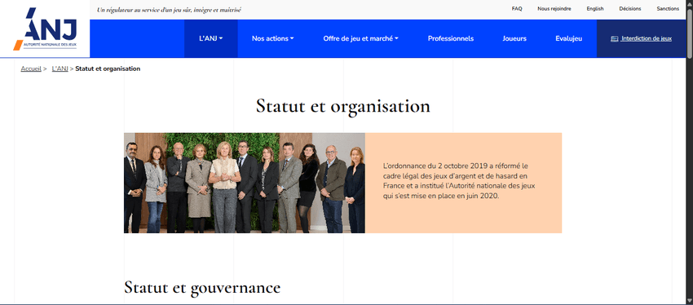Image resolution: width=693 pixels, height=305 pixels.
Task: Open the Nous rejoindre link
Action: point(554,9)
